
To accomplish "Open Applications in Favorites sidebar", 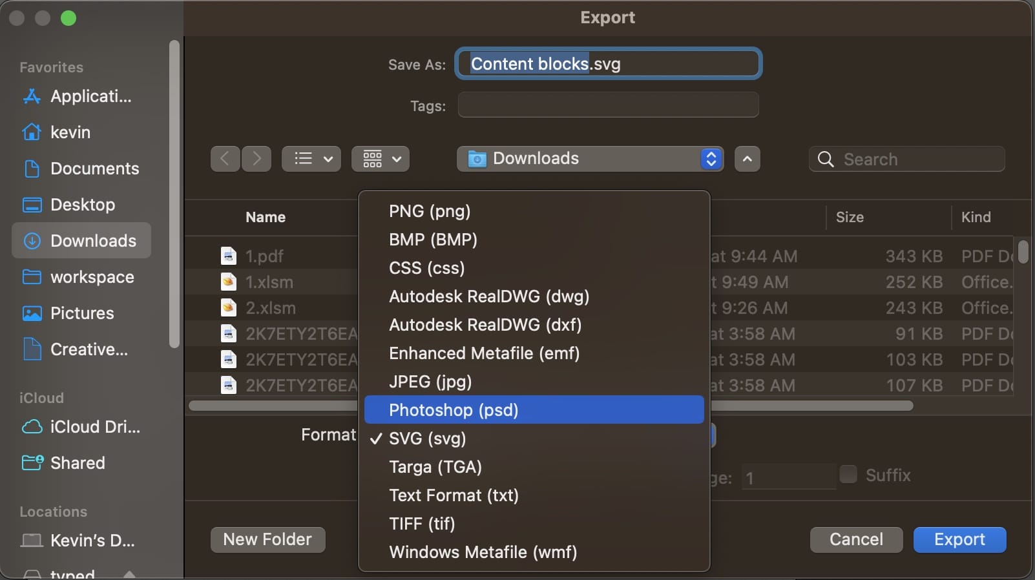I will point(81,96).
